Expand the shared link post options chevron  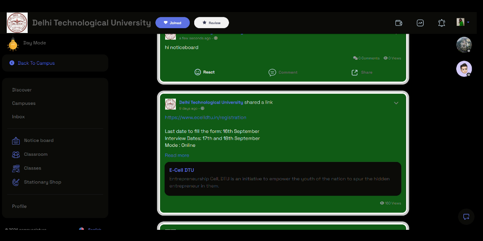click(396, 103)
